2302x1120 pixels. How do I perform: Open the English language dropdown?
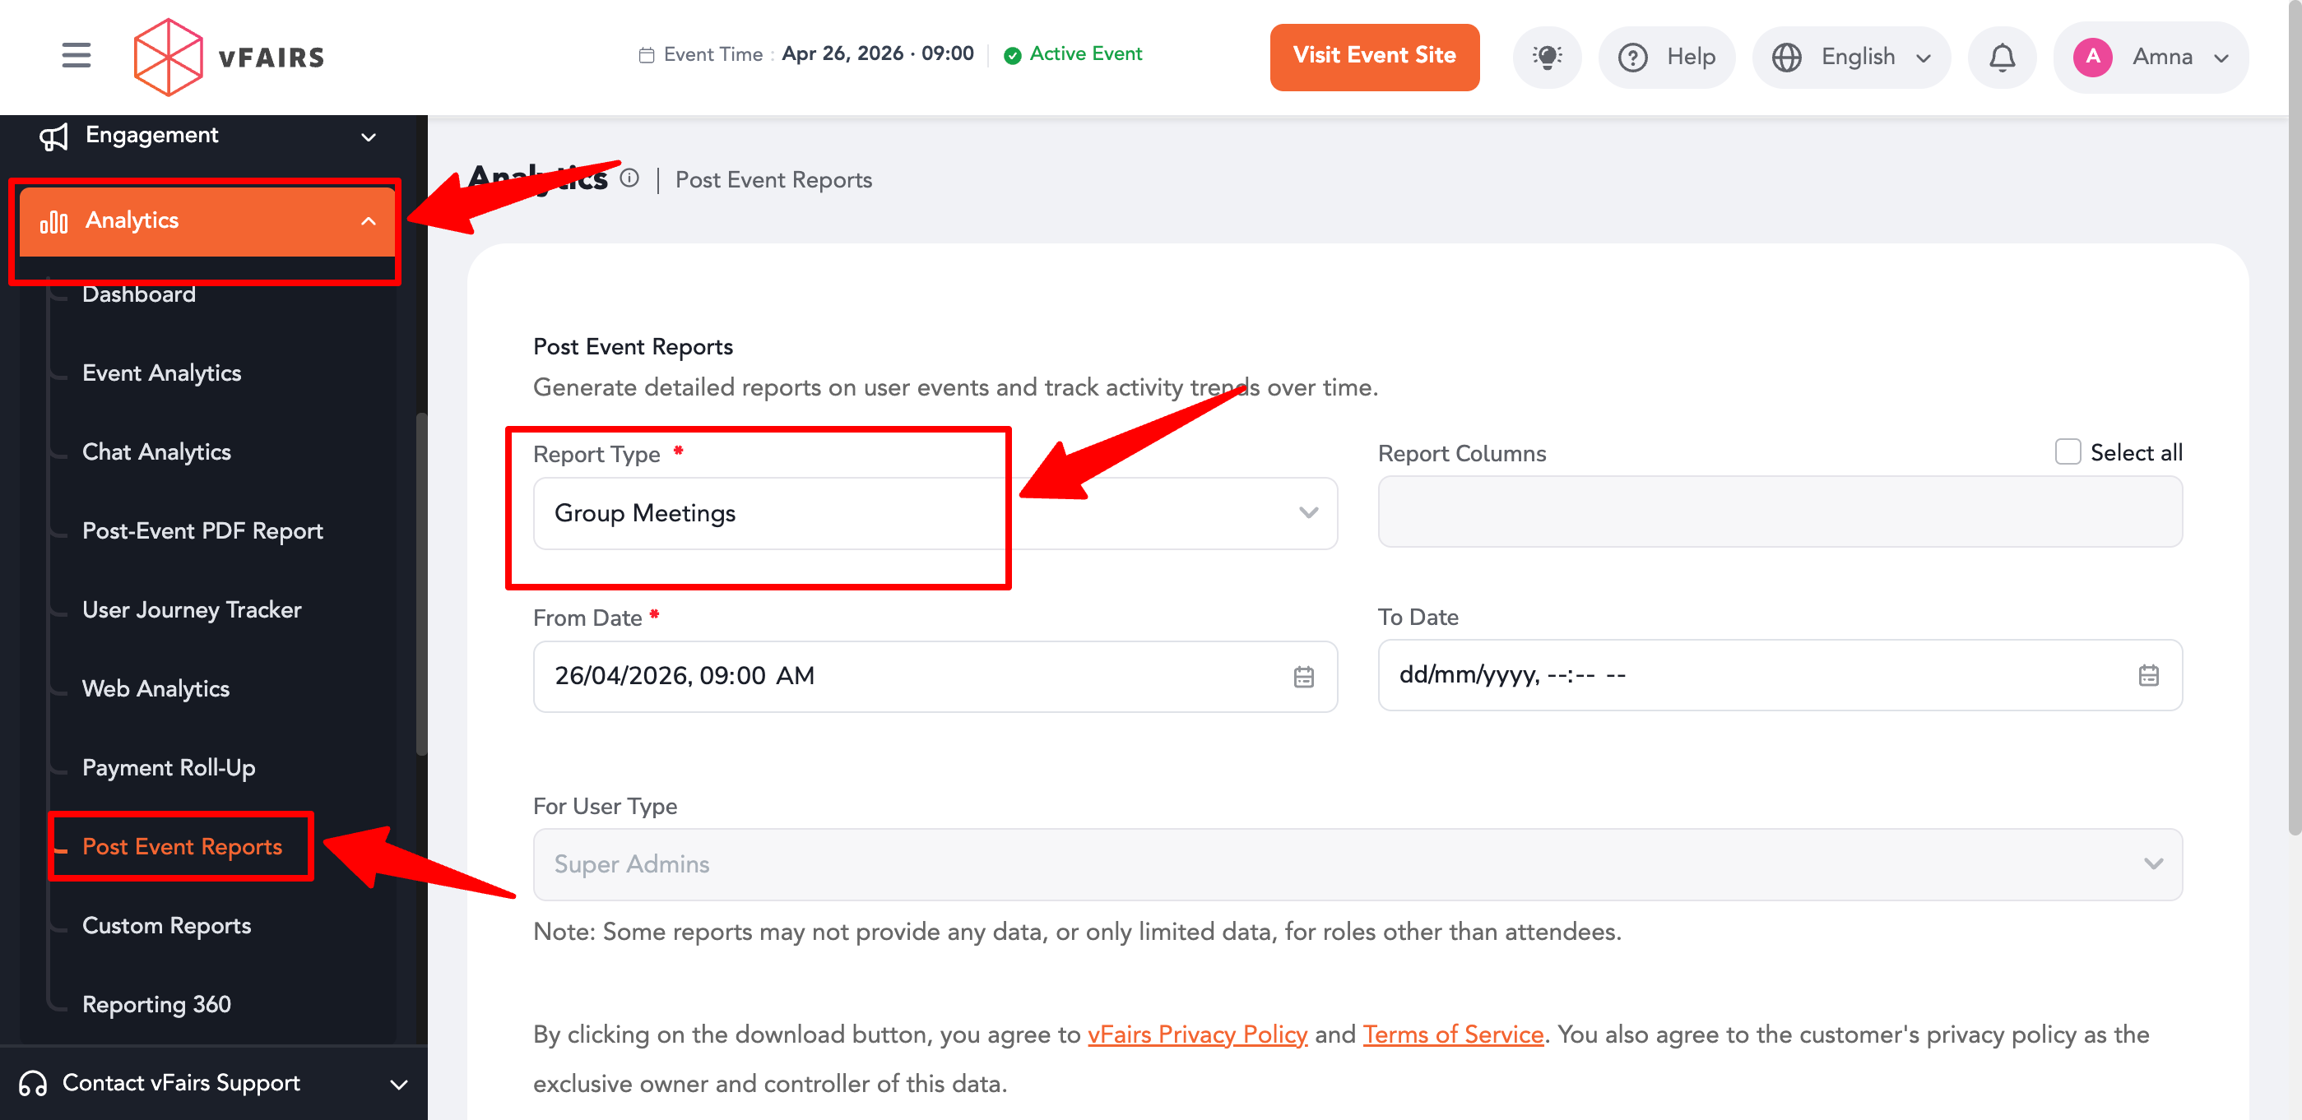point(1849,58)
